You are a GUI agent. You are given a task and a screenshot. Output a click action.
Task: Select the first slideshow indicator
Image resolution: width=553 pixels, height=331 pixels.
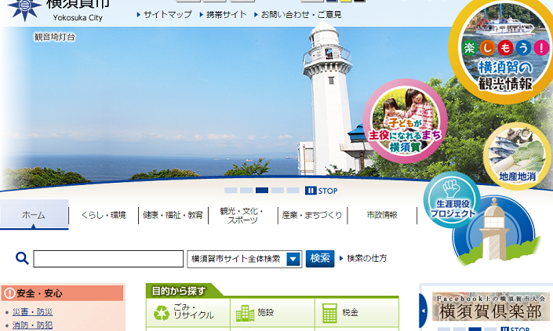(x=231, y=191)
